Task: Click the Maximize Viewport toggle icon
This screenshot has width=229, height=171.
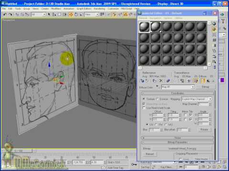Action: pos(225,167)
